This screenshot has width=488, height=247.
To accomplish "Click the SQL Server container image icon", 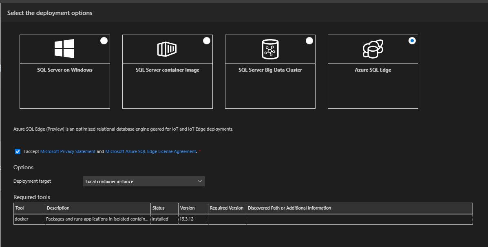I will point(167,48).
